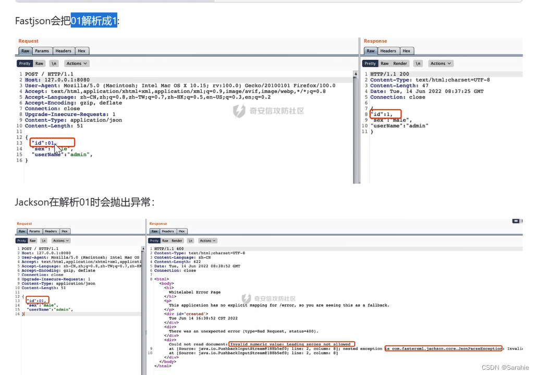Open Params tab in Fastjson Request panel
This screenshot has height=375, width=537.
coord(42,51)
